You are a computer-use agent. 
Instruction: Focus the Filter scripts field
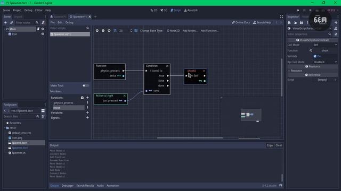click(x=70, y=28)
